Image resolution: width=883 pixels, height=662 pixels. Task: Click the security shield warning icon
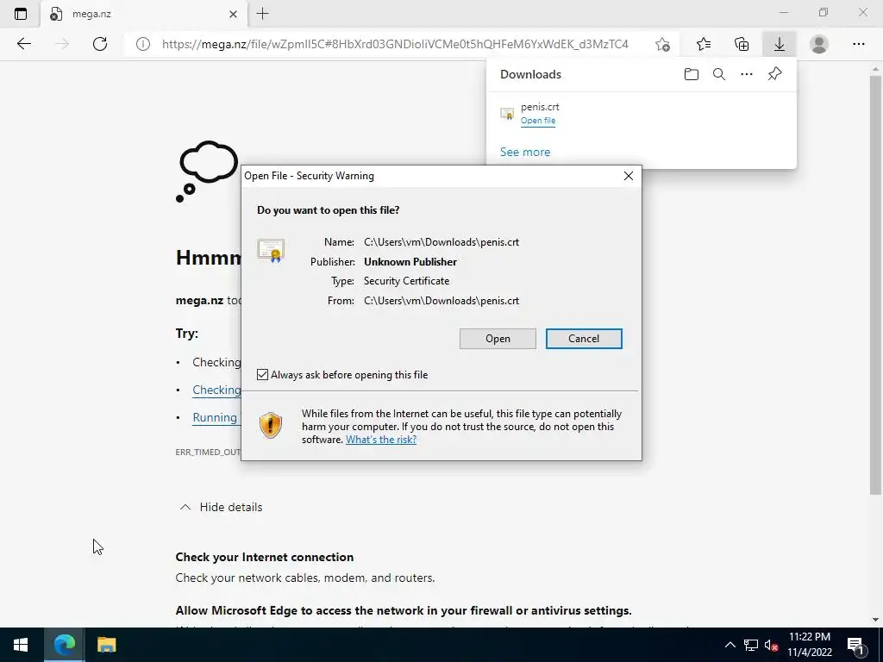pyautogui.click(x=270, y=425)
